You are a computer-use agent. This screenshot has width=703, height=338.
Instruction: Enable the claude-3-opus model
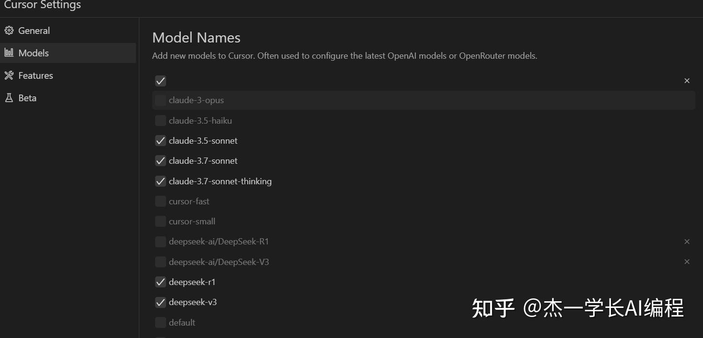pos(160,100)
